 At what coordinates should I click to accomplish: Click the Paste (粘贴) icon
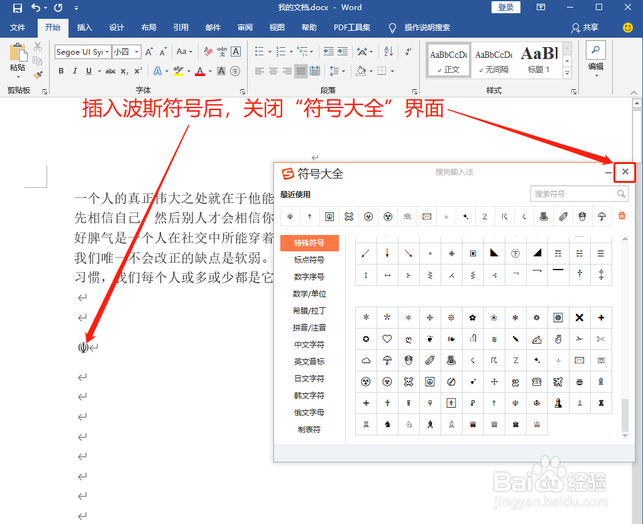pyautogui.click(x=18, y=53)
